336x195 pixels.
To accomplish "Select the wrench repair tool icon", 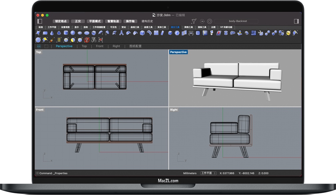I will [x=260, y=33].
